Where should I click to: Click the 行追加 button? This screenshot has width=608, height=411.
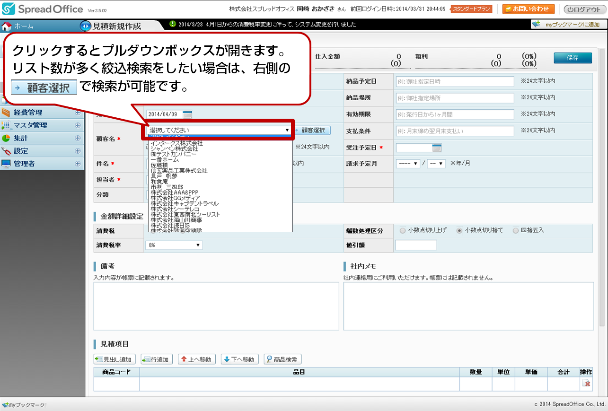point(157,359)
